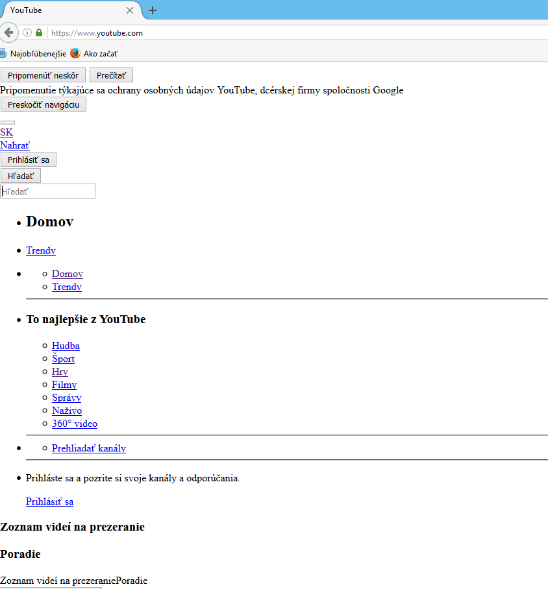Click the 'Prečítať' button
548x589 pixels.
click(x=111, y=75)
